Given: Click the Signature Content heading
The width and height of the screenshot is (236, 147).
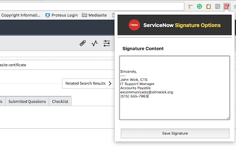Looking at the screenshot, I should coord(143,49).
